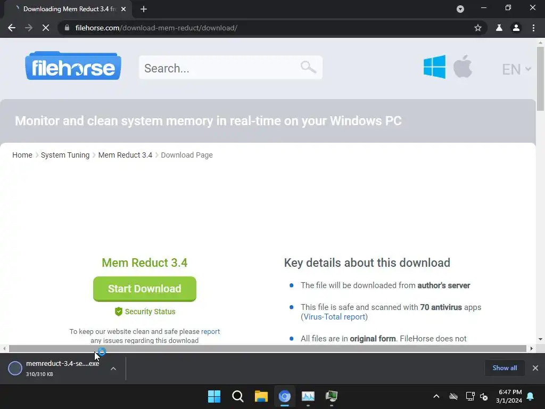545x409 pixels.
Task: Select the Downloading Mem Reduct 3.4 tab
Action: [68, 9]
